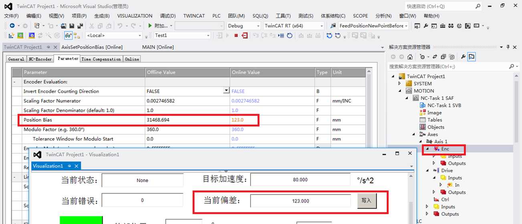The height and width of the screenshot is (224, 522).
Task: Expand the SYSTEM node in Solution Explorer
Action: (x=399, y=83)
